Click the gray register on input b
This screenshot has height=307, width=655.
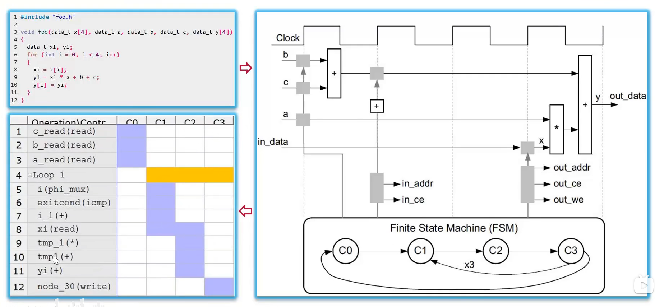coord(303,60)
